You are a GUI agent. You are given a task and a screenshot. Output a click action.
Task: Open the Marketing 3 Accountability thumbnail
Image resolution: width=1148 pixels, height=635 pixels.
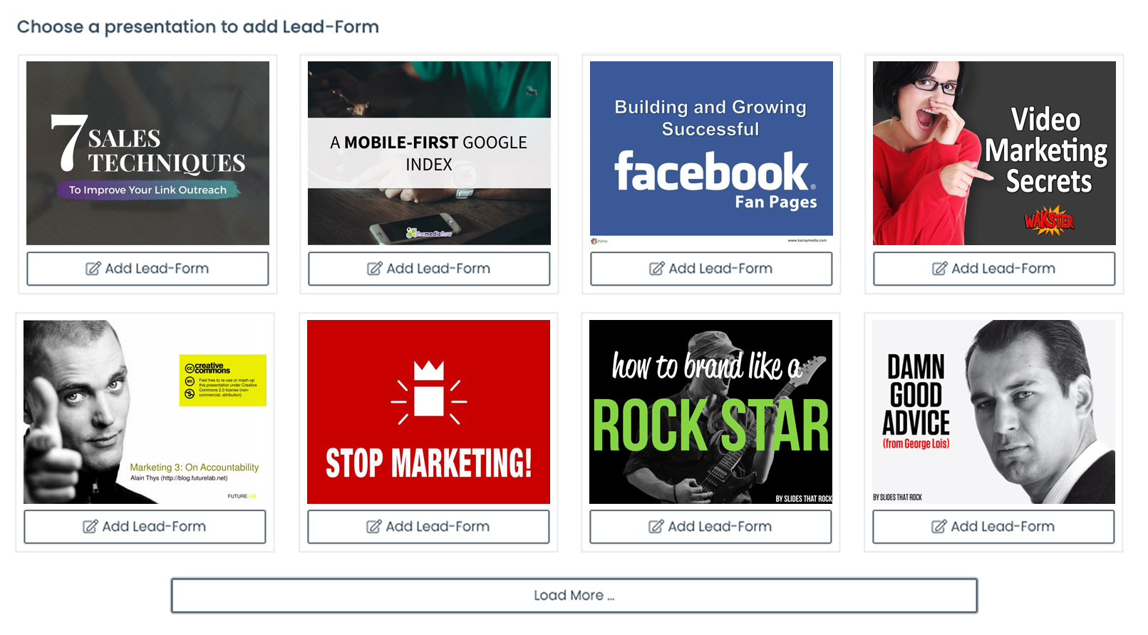[x=145, y=412]
